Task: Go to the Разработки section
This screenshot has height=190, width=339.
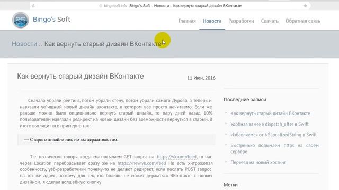Action: [241, 21]
